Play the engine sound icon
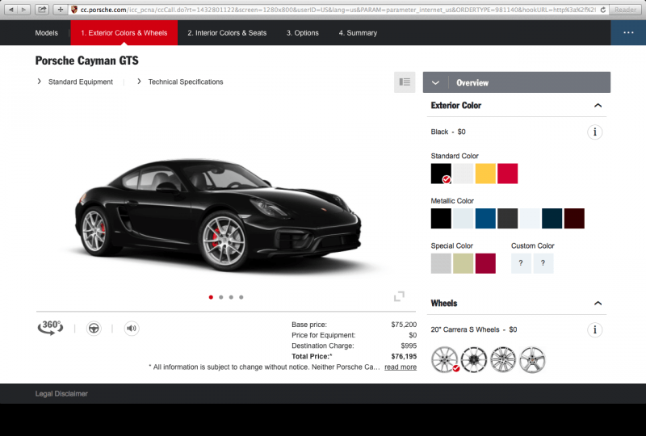Image resolution: width=646 pixels, height=436 pixels. [132, 329]
